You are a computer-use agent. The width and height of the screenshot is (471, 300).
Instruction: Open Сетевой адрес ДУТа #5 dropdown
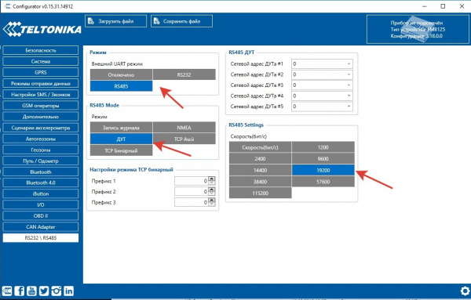[322, 107]
